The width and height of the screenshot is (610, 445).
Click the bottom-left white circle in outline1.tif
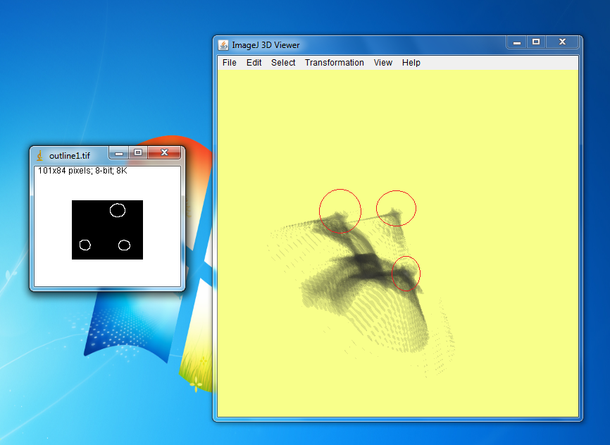click(x=85, y=245)
